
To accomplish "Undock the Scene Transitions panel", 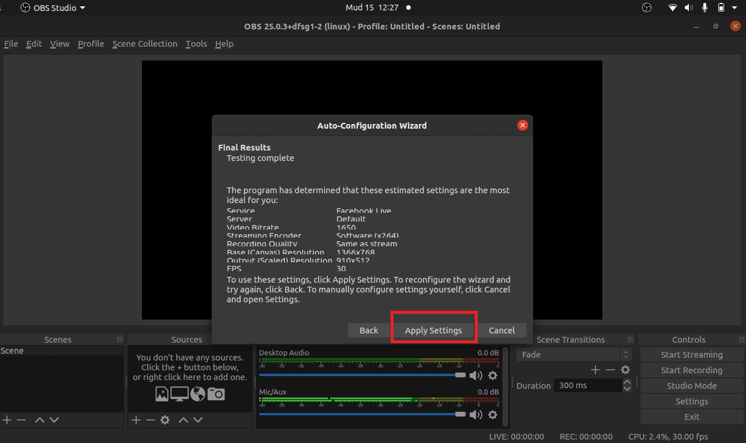I will tap(631, 340).
